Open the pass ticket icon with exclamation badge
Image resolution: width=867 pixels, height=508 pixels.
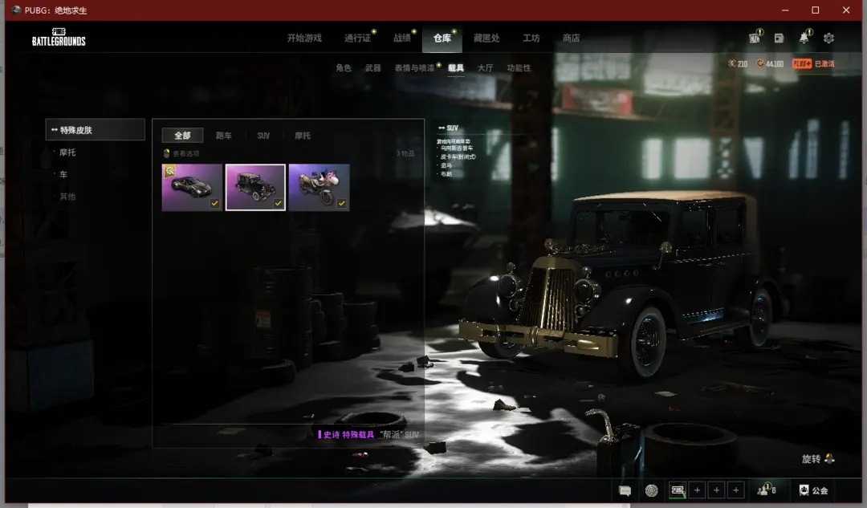coord(755,38)
